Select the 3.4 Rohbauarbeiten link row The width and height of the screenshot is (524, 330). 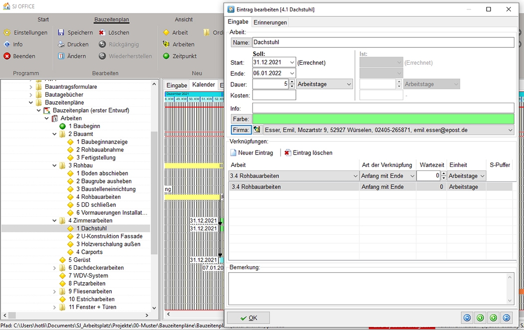coord(371,187)
